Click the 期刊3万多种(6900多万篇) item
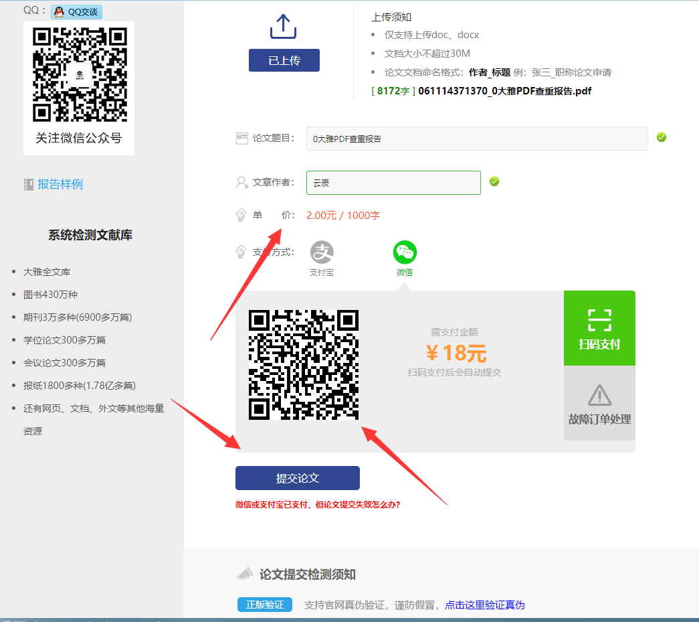The width and height of the screenshot is (699, 622). (x=78, y=317)
